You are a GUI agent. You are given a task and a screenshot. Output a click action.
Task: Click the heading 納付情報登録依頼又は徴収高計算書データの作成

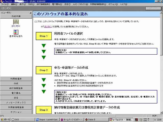[x=87, y=107]
